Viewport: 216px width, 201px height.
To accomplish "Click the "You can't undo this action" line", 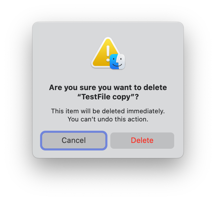I will pos(108,119).
